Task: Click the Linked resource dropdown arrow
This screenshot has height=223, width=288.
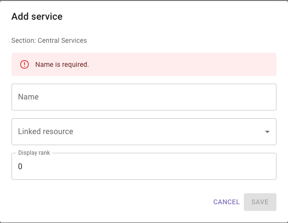Action: [267, 132]
